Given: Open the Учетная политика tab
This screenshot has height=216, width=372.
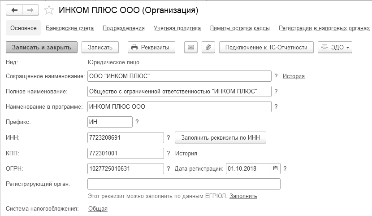Looking at the screenshot, I should click(x=177, y=28).
